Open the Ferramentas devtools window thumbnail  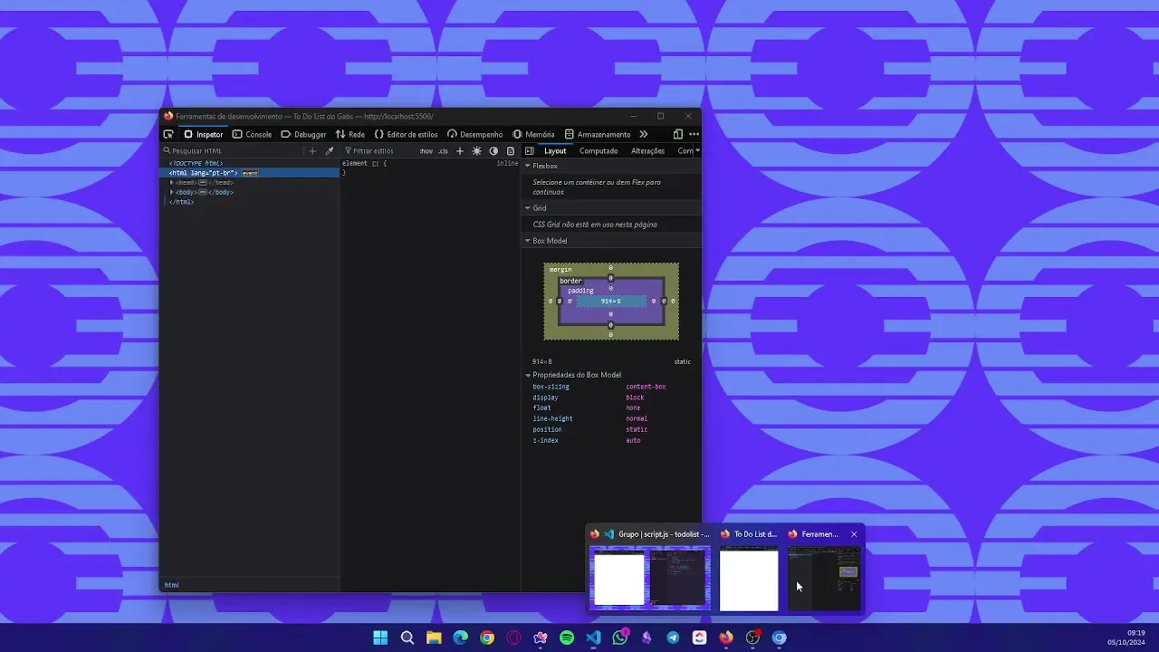pos(823,579)
